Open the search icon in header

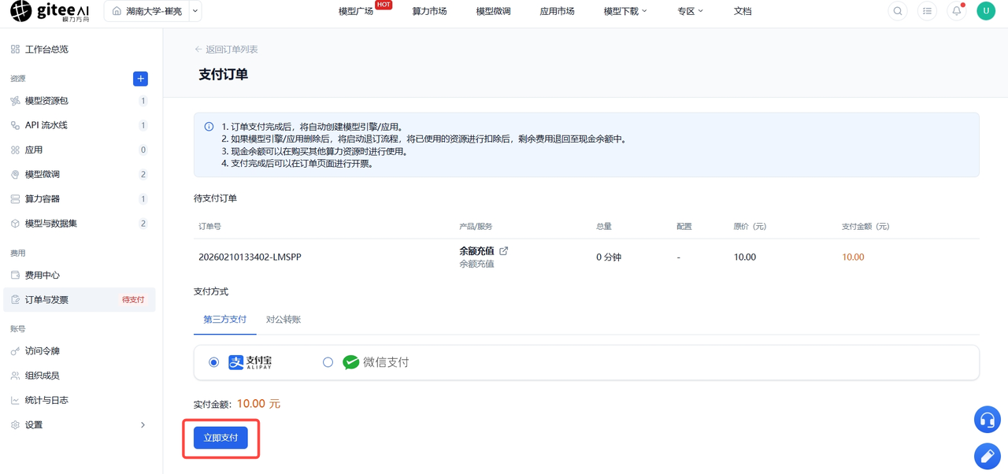[x=898, y=11]
